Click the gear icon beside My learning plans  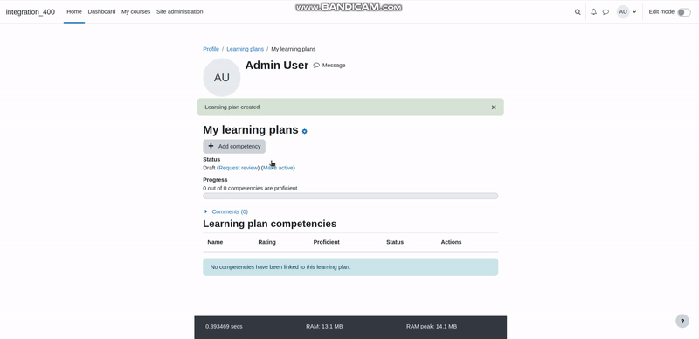coord(304,131)
